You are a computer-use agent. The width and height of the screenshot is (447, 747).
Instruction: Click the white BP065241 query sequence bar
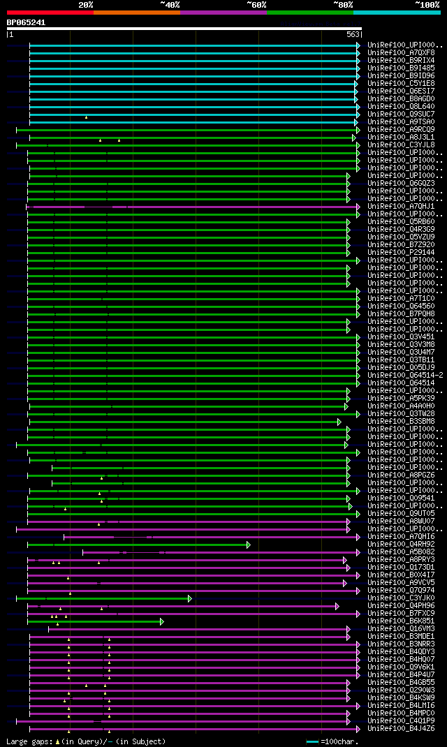[184, 29]
